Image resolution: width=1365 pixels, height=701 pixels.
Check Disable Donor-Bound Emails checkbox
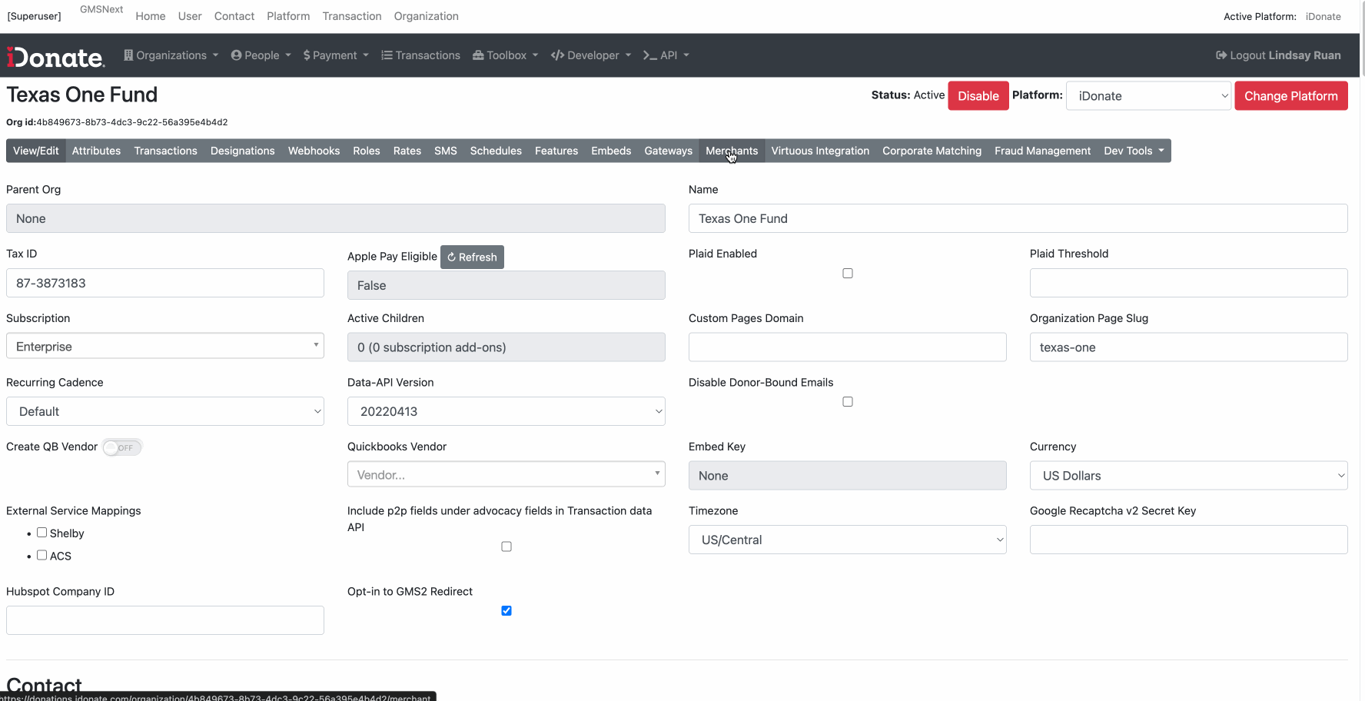848,402
